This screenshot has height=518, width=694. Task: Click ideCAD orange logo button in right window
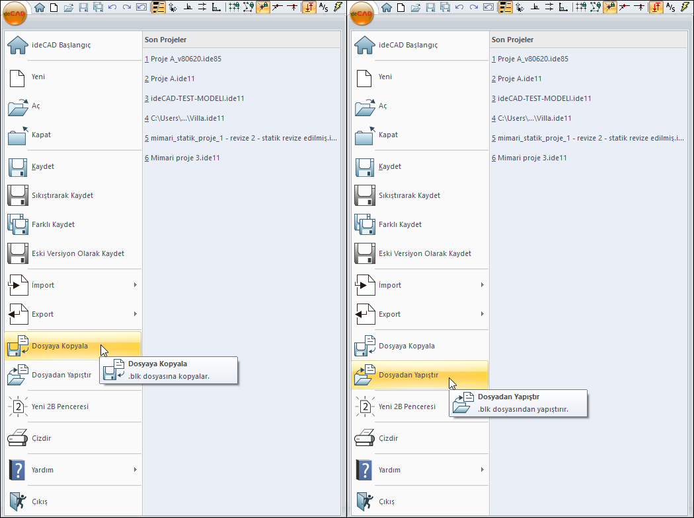tap(362, 13)
